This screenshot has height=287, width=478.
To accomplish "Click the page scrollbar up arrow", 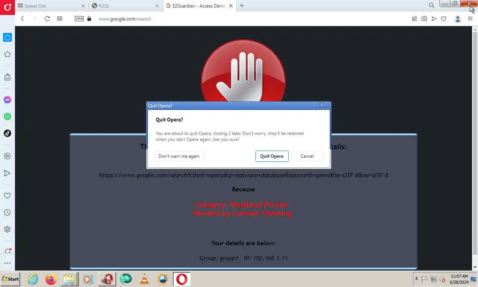I will click(475, 29).
